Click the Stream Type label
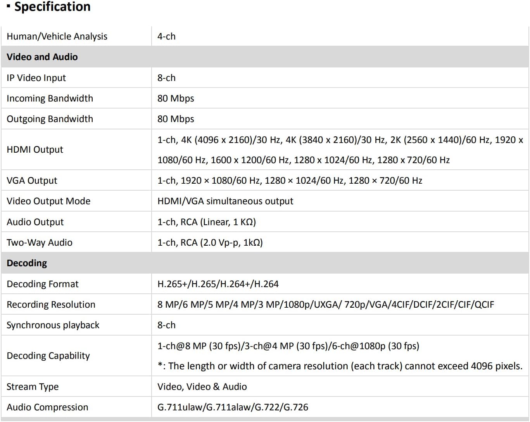The height and width of the screenshot is (422, 530). pos(33,387)
